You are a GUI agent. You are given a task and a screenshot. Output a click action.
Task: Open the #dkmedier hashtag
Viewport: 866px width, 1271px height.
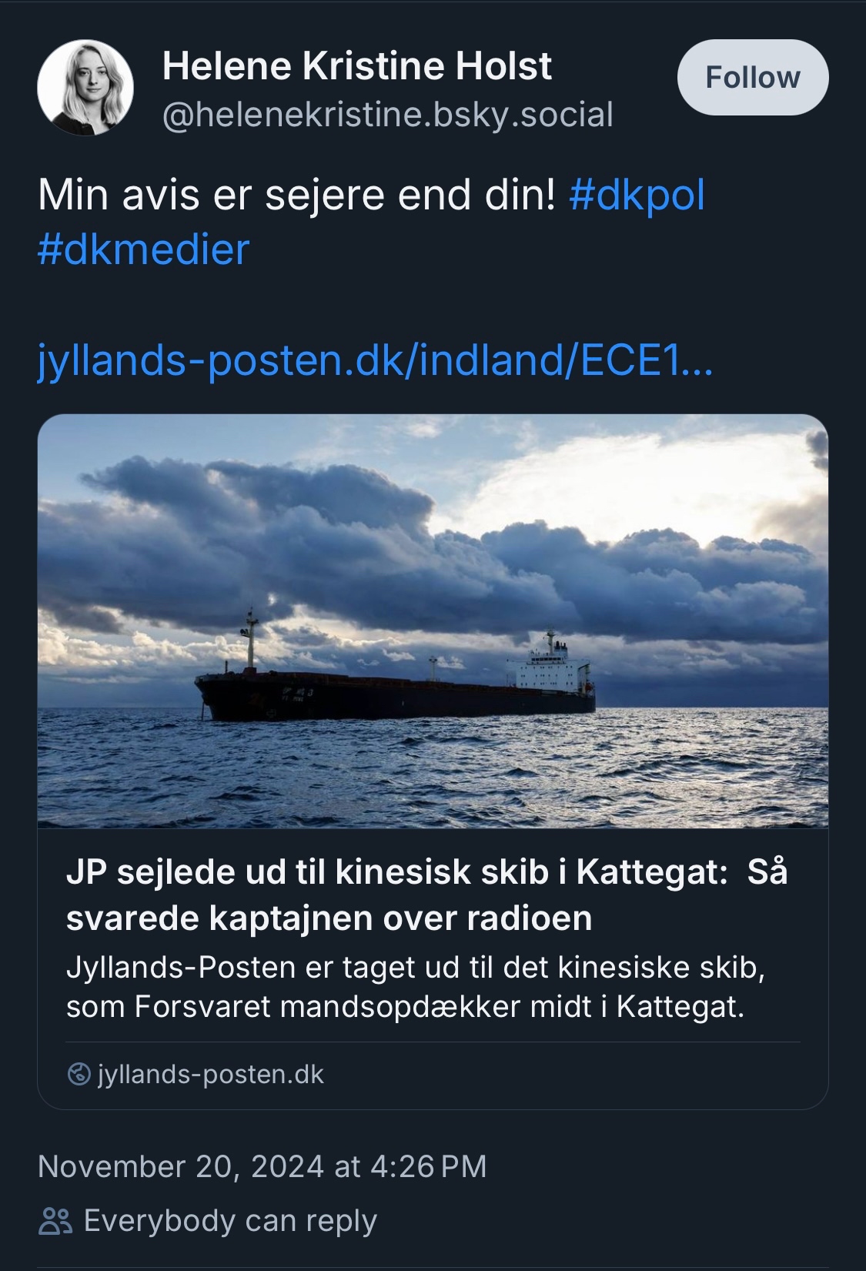point(143,250)
